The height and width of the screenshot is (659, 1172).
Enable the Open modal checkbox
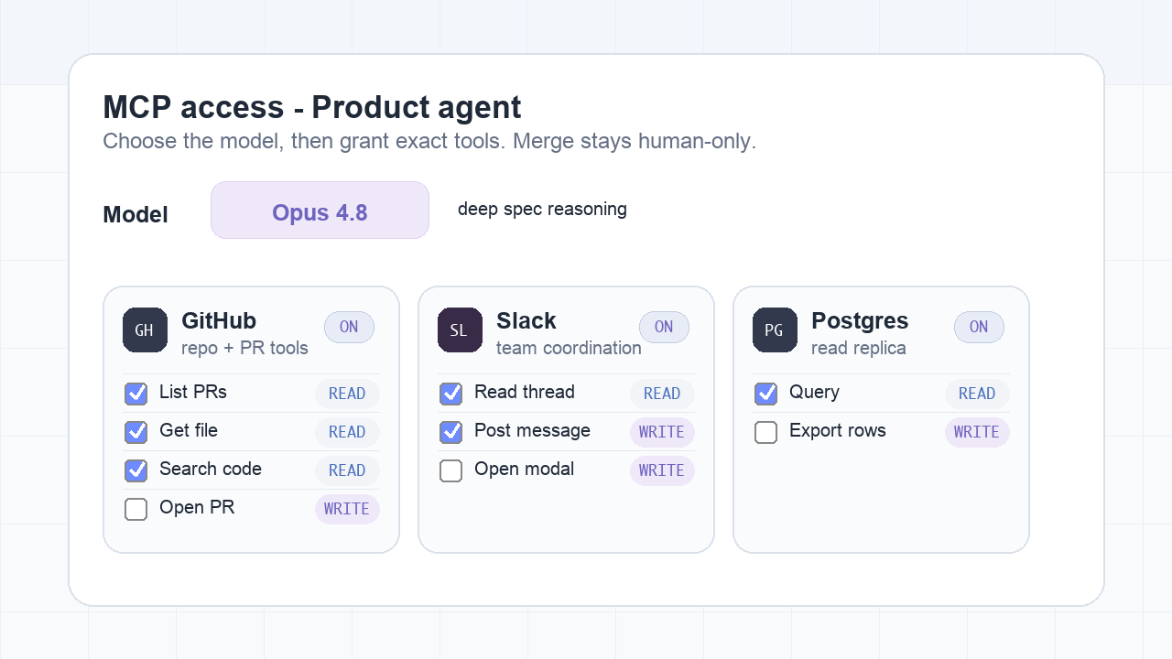(450, 470)
